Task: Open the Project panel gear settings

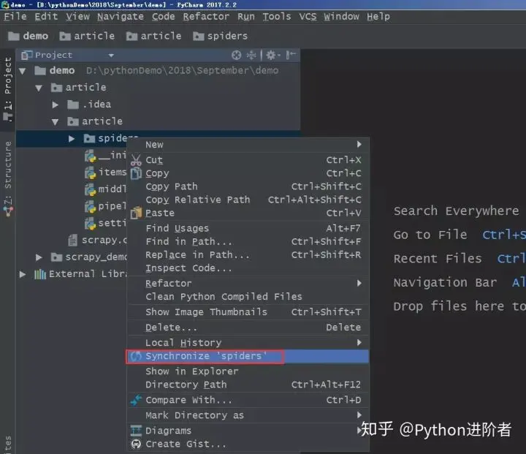Action: (x=272, y=55)
